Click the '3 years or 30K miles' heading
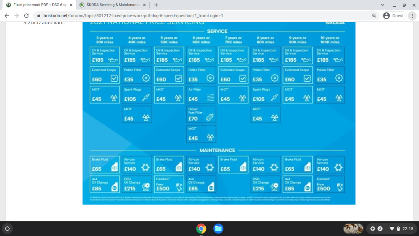Image resolution: width=419 pixels, height=236 pixels. (x=104, y=40)
